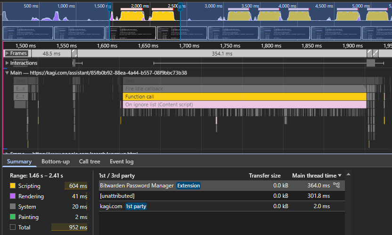
Task: Click the left overview range handle
Action: (x=109, y=7)
